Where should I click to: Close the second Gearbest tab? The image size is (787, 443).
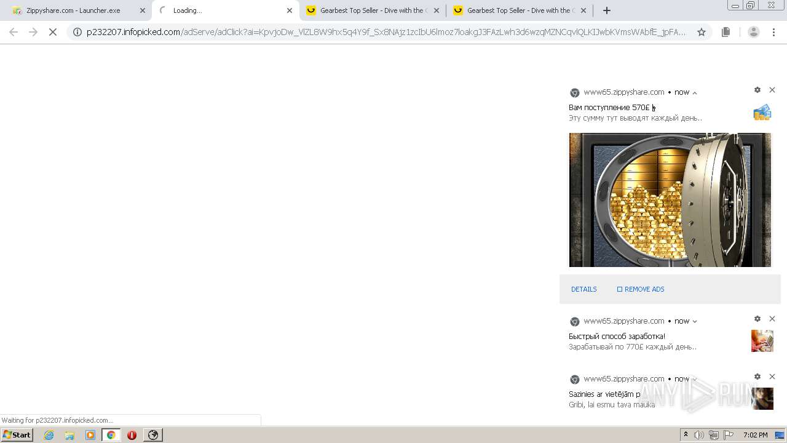(x=583, y=10)
